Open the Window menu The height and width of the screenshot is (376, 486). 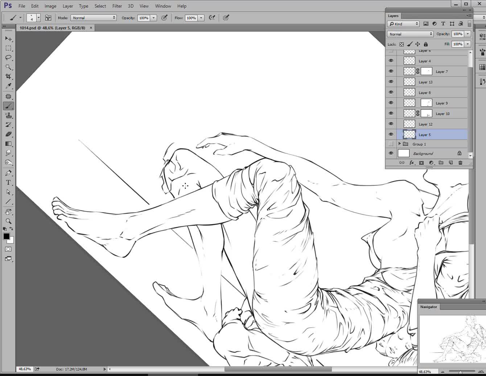coord(163,6)
